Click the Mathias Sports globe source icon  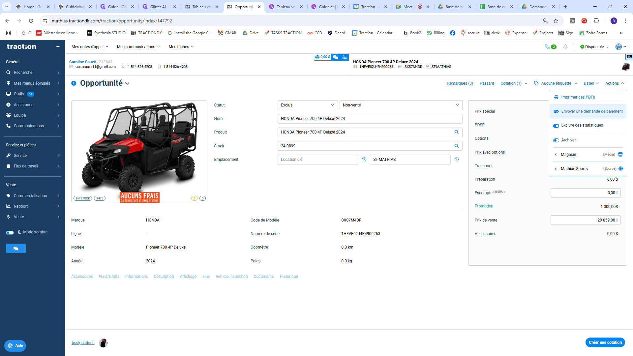(x=621, y=168)
